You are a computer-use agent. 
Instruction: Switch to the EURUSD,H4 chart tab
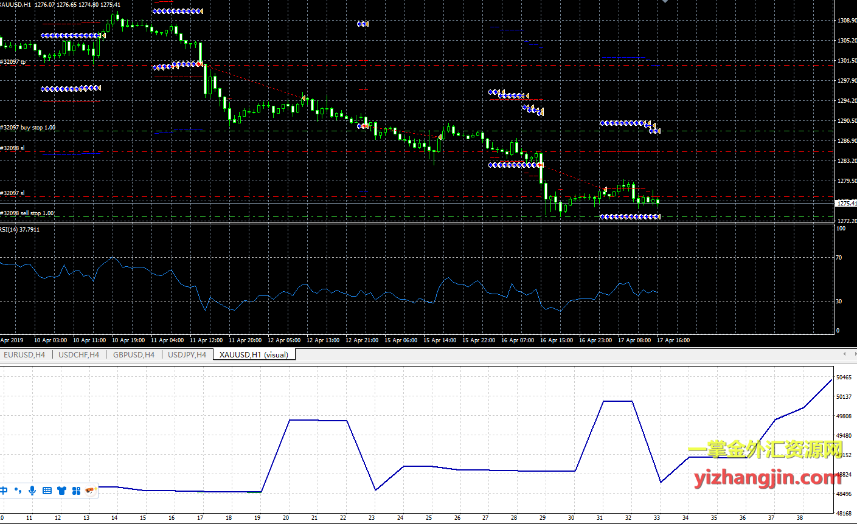click(x=25, y=354)
